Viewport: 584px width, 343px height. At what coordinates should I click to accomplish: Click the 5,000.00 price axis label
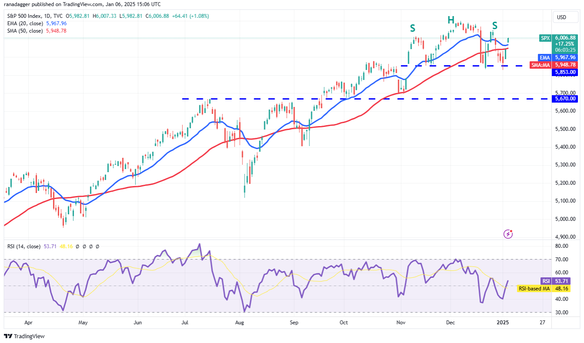565,219
